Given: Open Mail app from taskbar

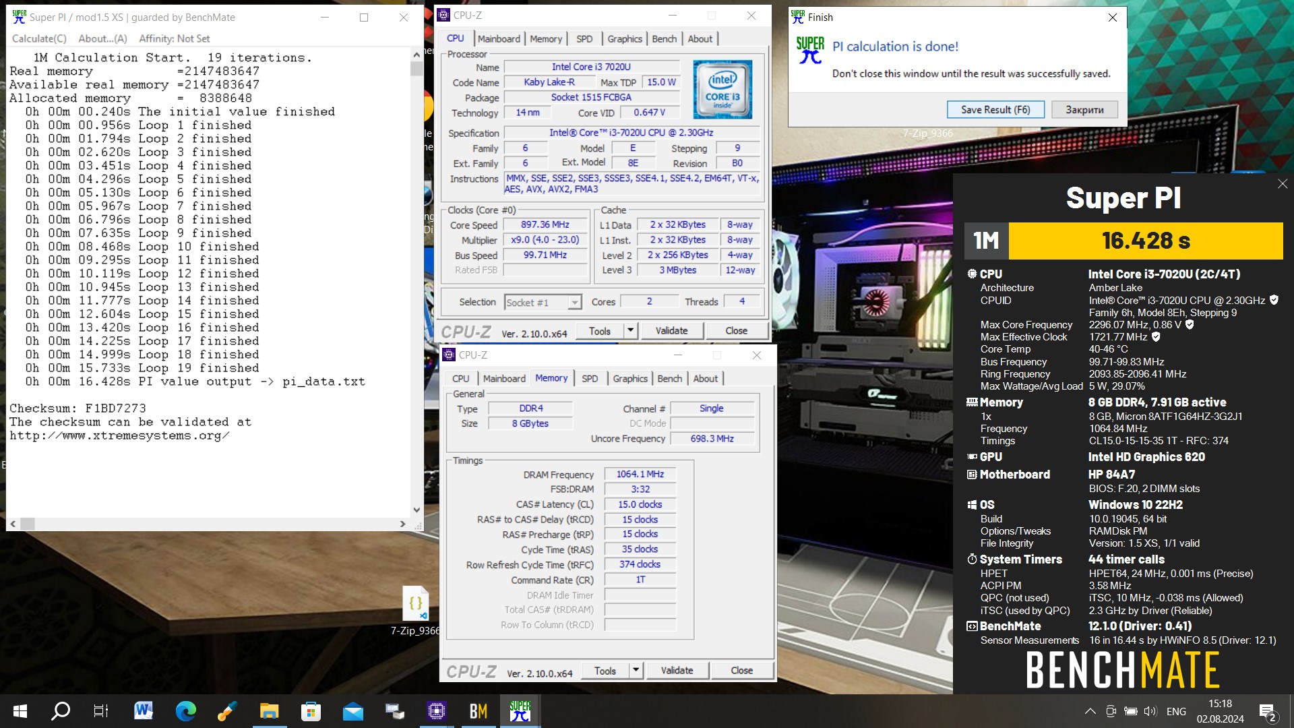Looking at the screenshot, I should 352,711.
